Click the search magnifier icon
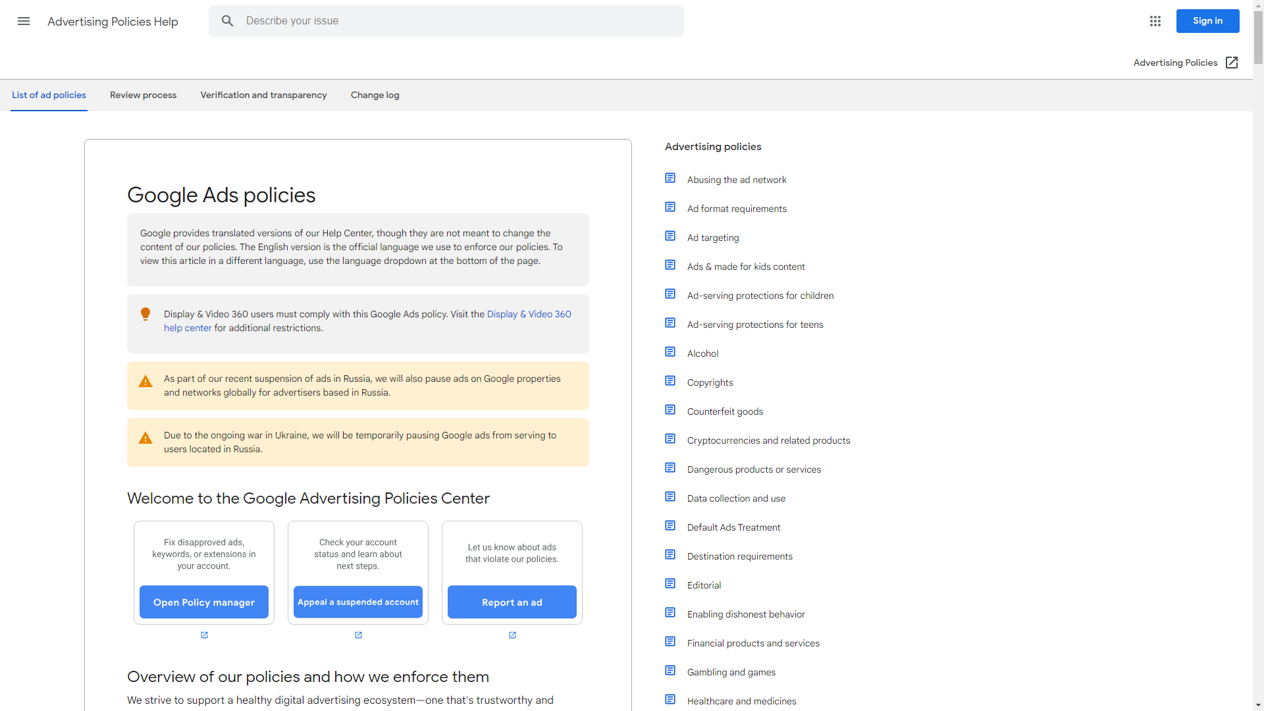Viewport: 1264px width, 711px height. [226, 20]
